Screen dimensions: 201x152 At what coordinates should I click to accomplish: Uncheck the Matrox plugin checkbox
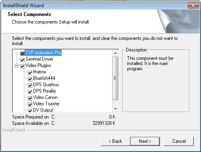coord(30,73)
